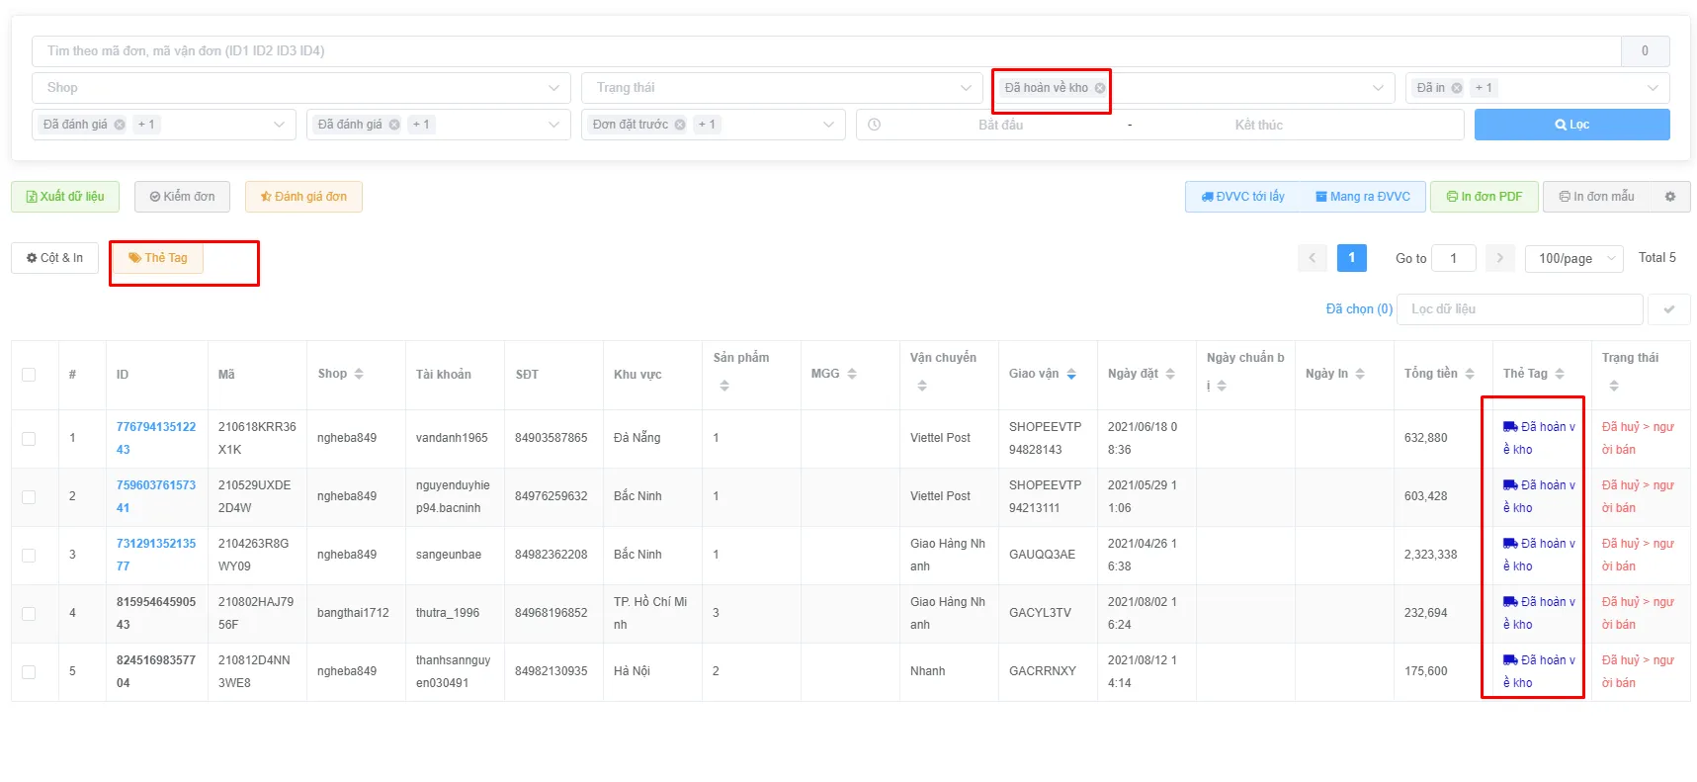The width and height of the screenshot is (1697, 782).
Task: Sort by Trạng thái column arrows
Action: pos(1614,386)
